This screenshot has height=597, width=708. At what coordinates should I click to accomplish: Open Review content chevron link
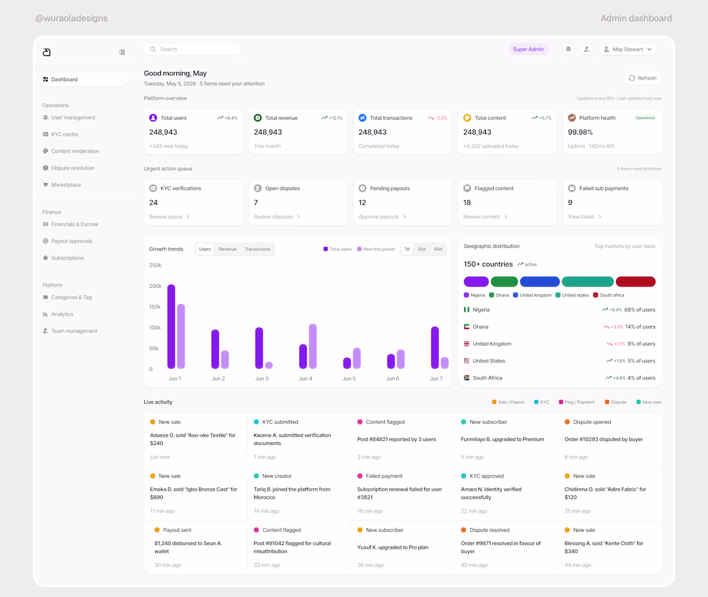485,217
